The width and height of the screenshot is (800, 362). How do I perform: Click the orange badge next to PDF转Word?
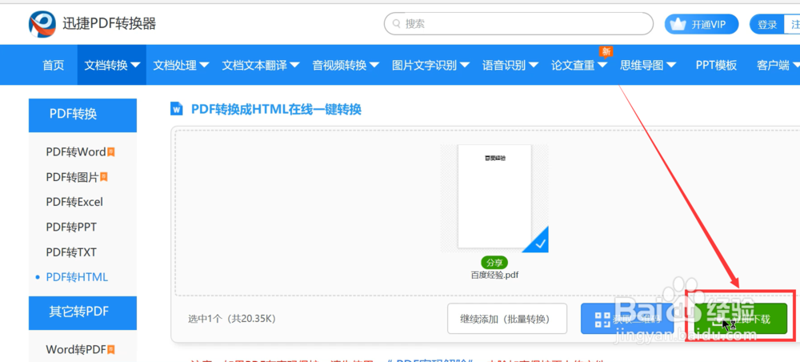tap(110, 151)
